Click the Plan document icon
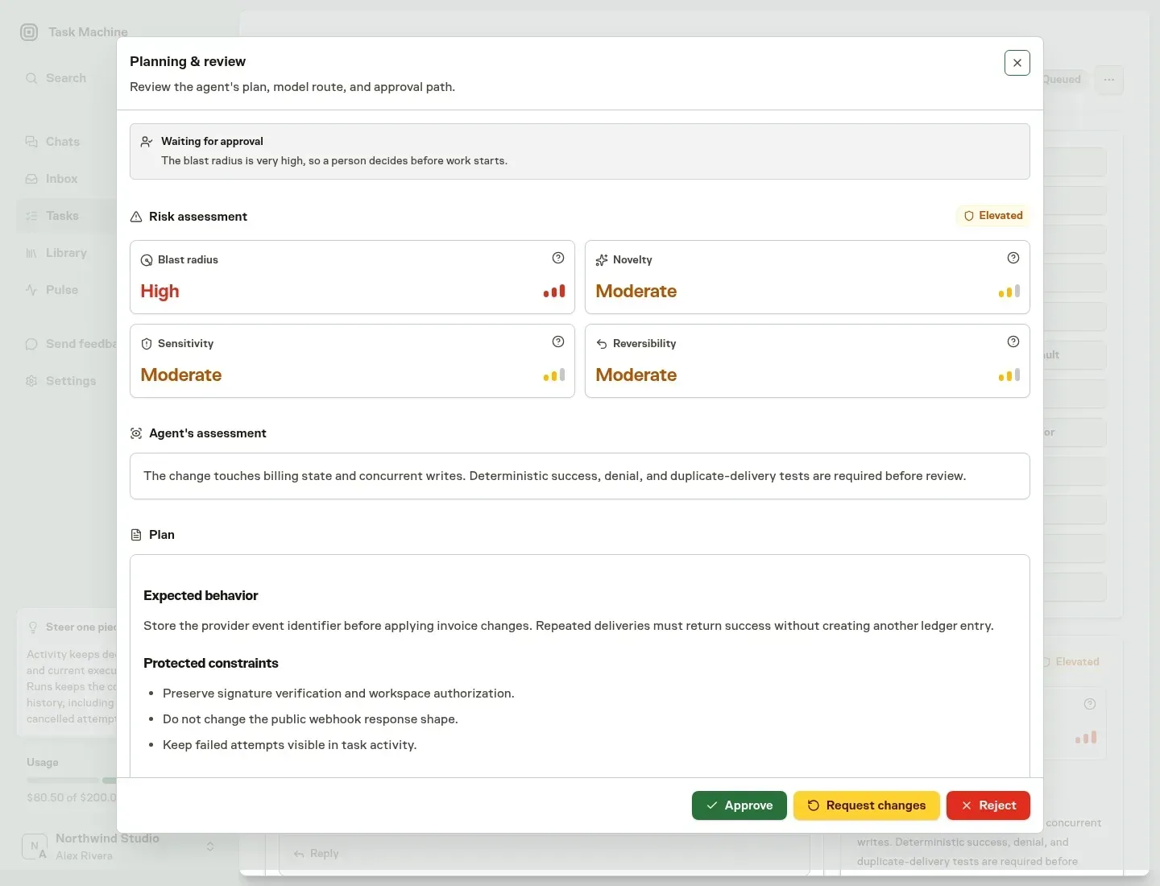Image resolution: width=1160 pixels, height=886 pixels. pyautogui.click(x=136, y=535)
